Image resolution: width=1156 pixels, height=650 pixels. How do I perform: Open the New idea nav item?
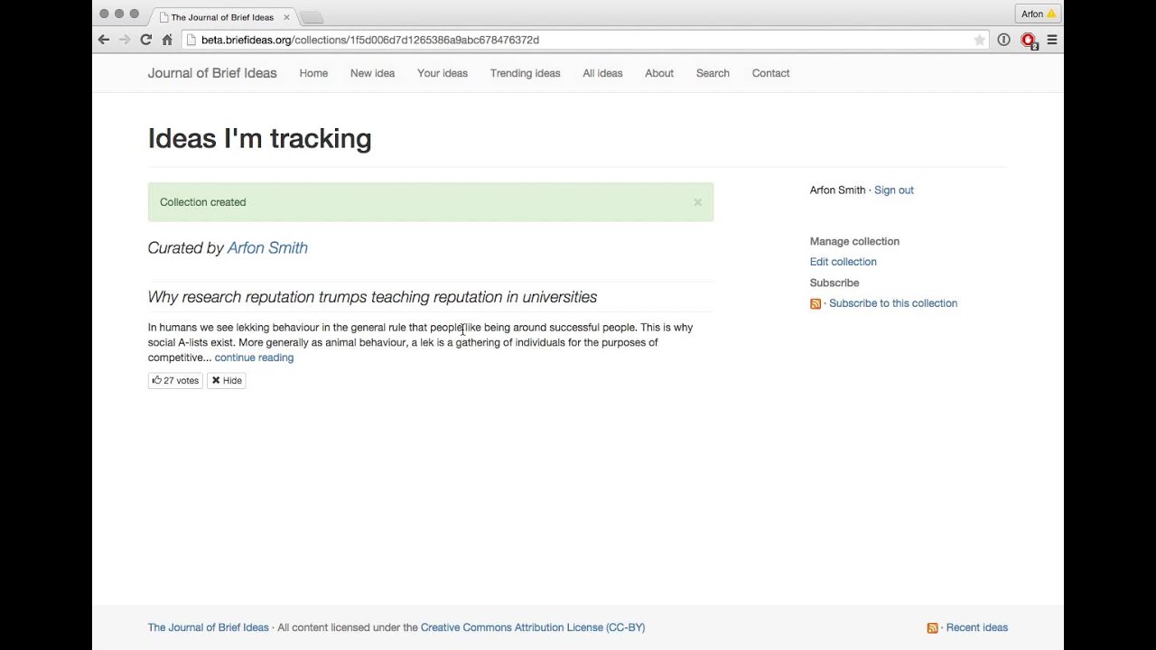tap(372, 73)
